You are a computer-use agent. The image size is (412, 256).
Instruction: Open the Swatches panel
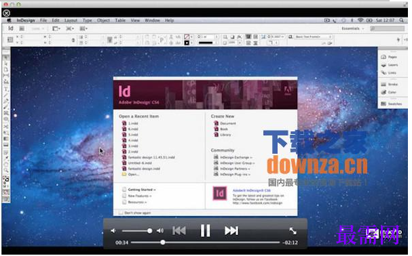[392, 104]
